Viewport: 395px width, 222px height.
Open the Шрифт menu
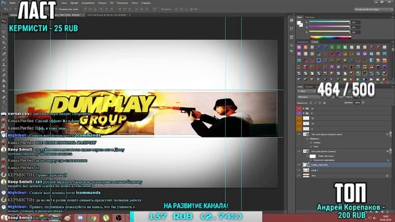74,2
